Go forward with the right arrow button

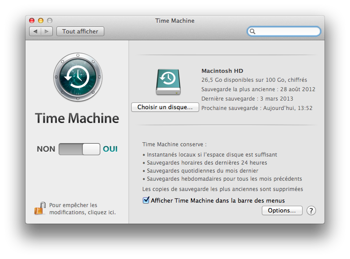pos(47,31)
